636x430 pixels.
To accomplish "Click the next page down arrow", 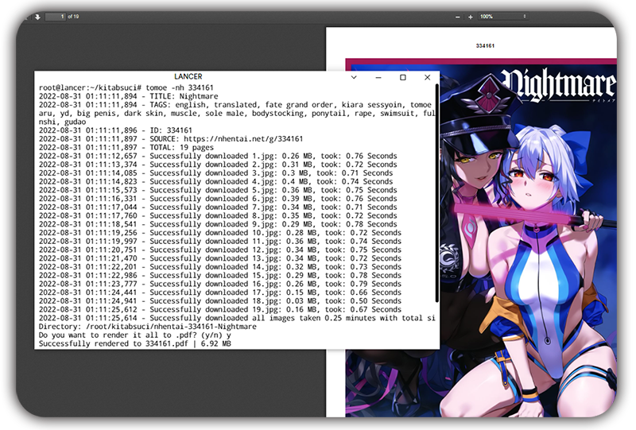I will [x=37, y=17].
